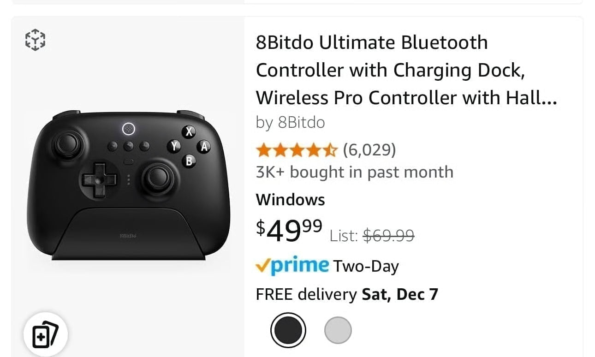Click the $49.99 price
The height and width of the screenshot is (357, 595).
pos(289,230)
